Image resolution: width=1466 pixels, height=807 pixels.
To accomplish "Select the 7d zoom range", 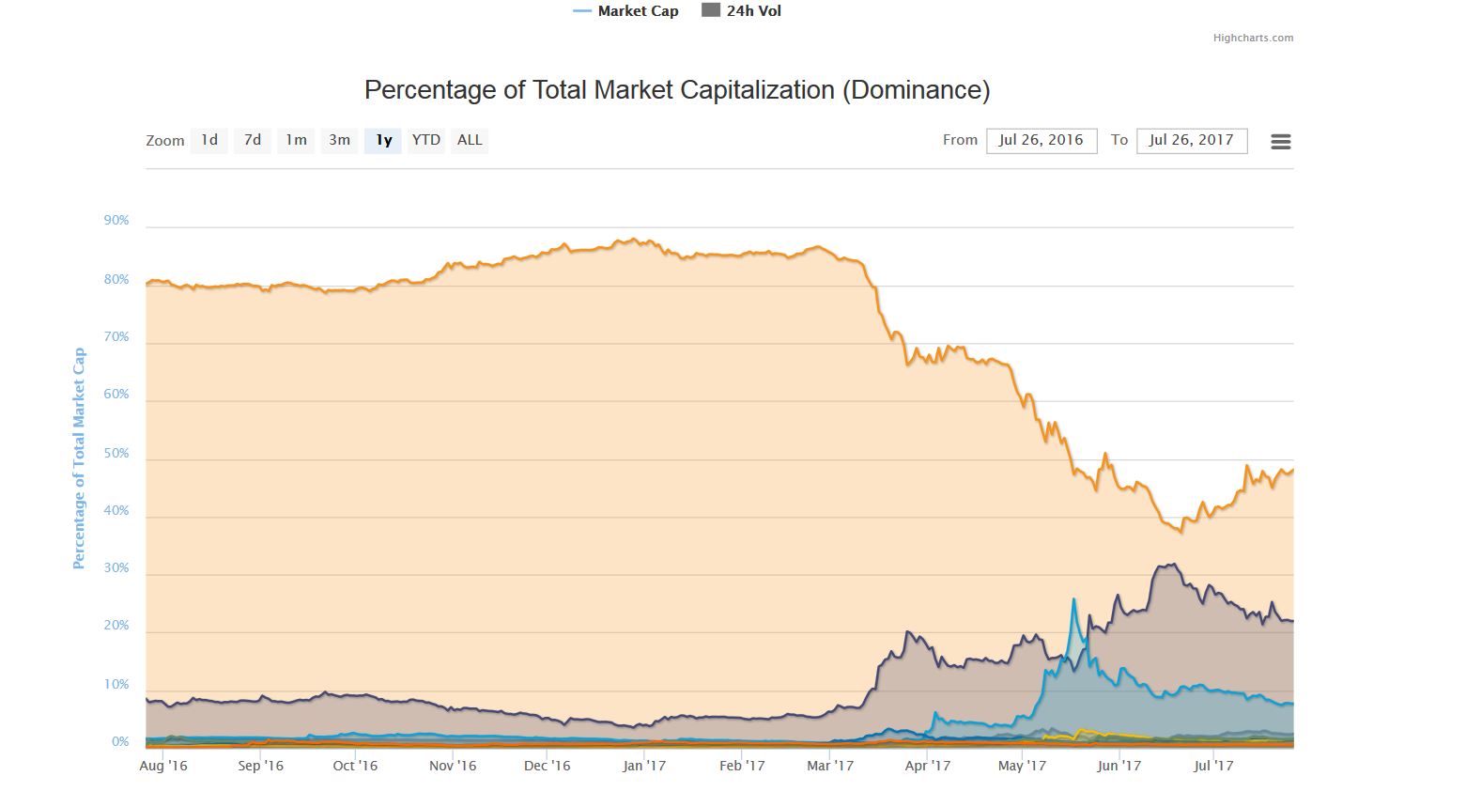I will 252,140.
